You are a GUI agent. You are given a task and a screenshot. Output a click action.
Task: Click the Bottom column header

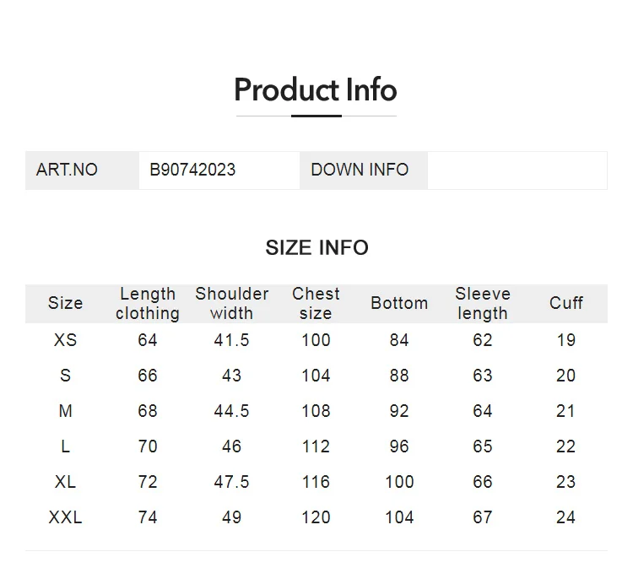[399, 303]
